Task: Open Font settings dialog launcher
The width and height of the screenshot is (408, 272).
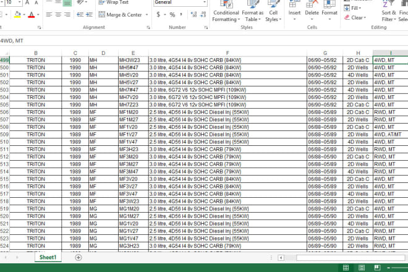Action: [40, 27]
